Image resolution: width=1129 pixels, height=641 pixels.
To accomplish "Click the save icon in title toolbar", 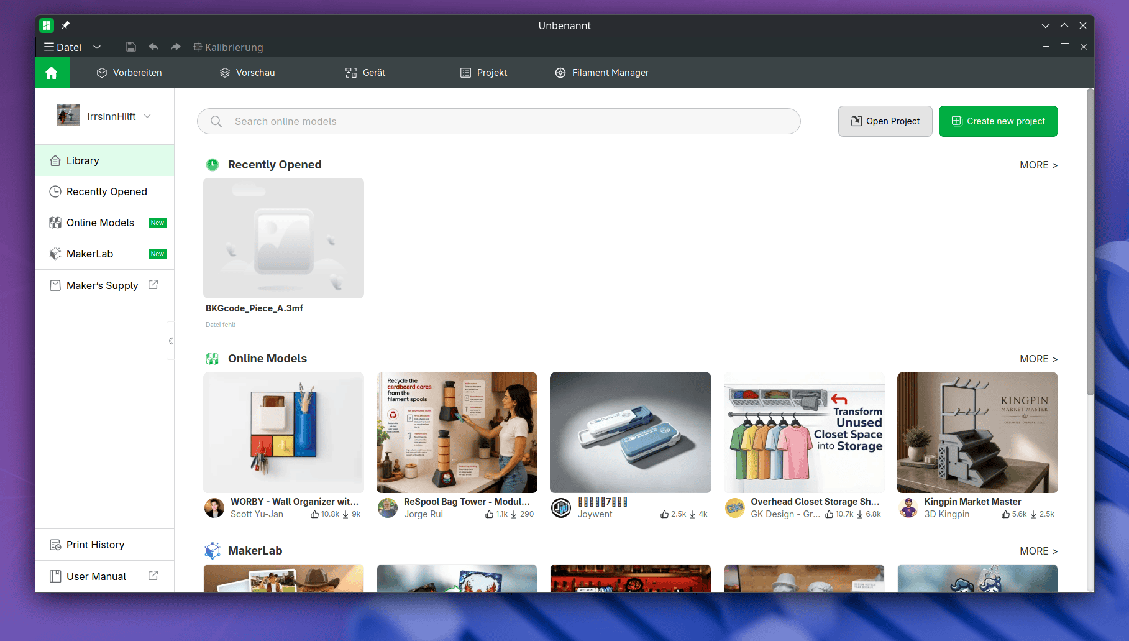I will [x=130, y=47].
